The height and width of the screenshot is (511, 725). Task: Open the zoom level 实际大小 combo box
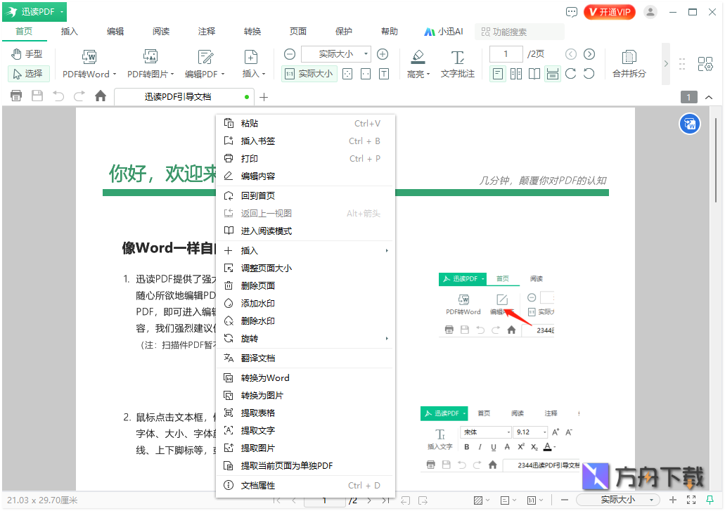pos(336,54)
